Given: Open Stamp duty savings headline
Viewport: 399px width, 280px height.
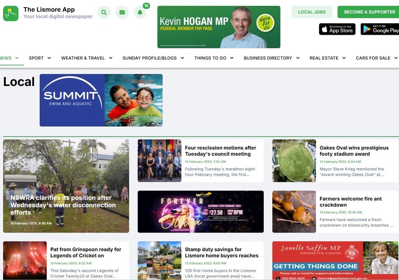Looking at the screenshot, I should [222, 252].
